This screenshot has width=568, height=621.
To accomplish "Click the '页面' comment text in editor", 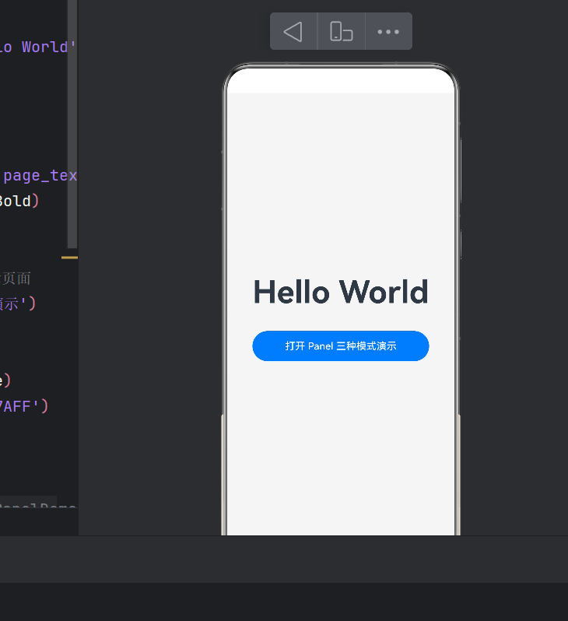I will [16, 279].
